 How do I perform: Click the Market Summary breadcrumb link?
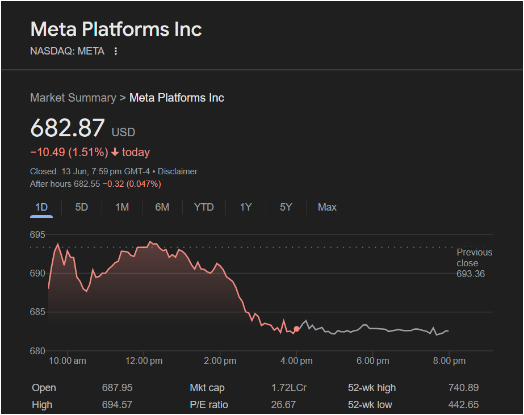(x=73, y=98)
